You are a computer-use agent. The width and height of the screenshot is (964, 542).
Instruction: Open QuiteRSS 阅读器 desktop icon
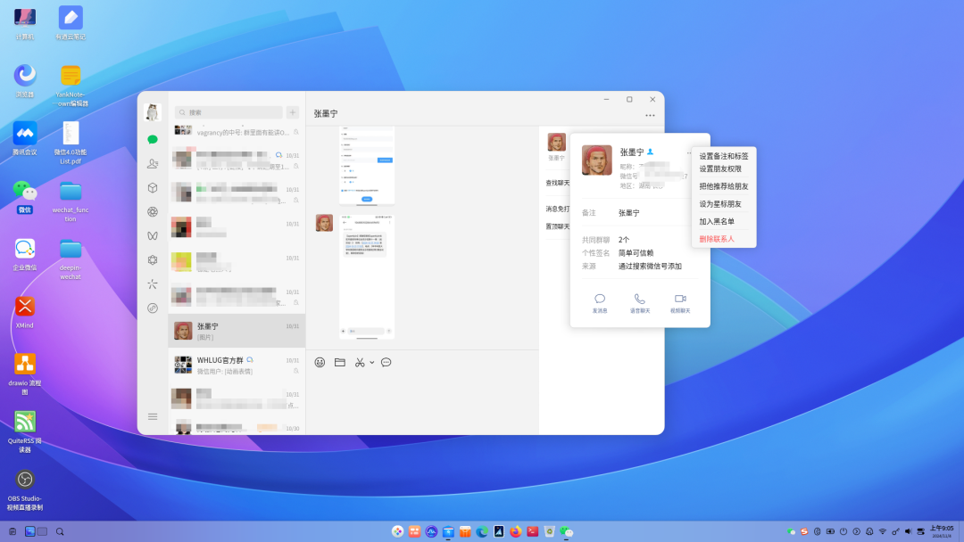25,431
